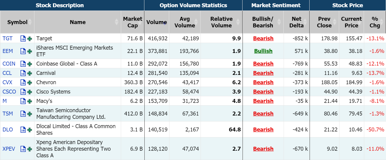Click the green plus next to EEM
The height and width of the screenshot is (160, 386).
pyautogui.click(x=30, y=51)
